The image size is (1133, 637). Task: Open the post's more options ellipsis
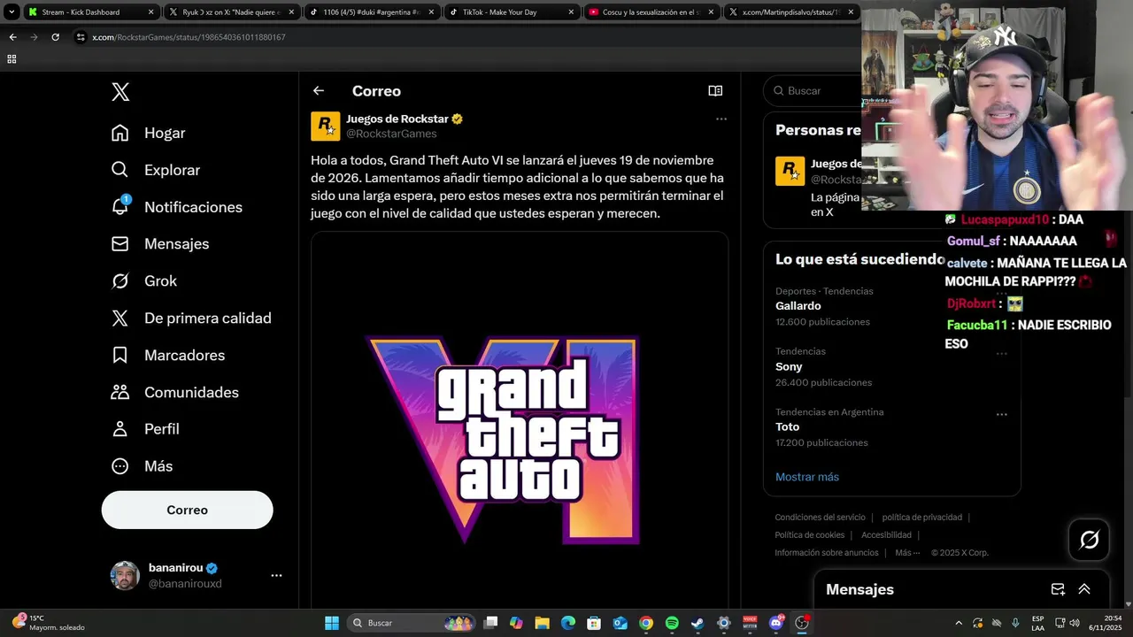(x=721, y=119)
